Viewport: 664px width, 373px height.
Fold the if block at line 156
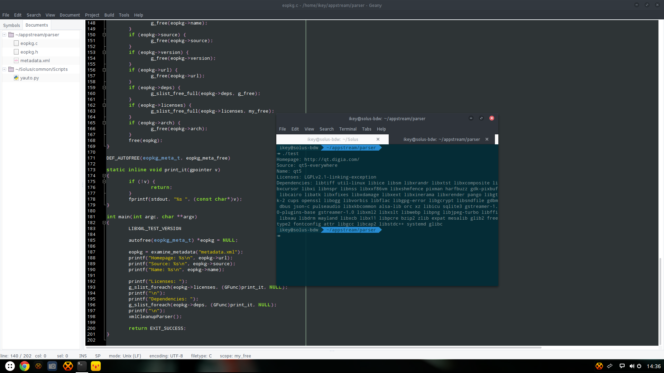tap(104, 70)
